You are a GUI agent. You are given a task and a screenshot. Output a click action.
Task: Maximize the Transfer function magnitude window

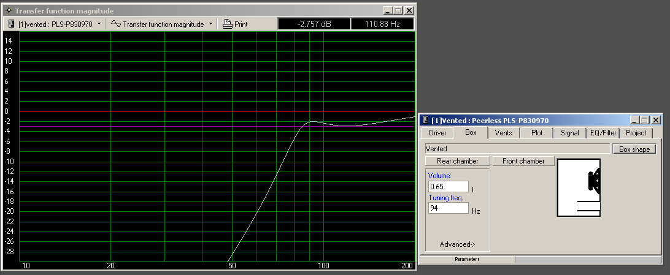[x=398, y=10]
